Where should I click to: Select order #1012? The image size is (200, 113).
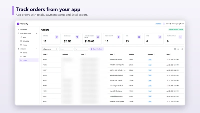(x=45, y=96)
